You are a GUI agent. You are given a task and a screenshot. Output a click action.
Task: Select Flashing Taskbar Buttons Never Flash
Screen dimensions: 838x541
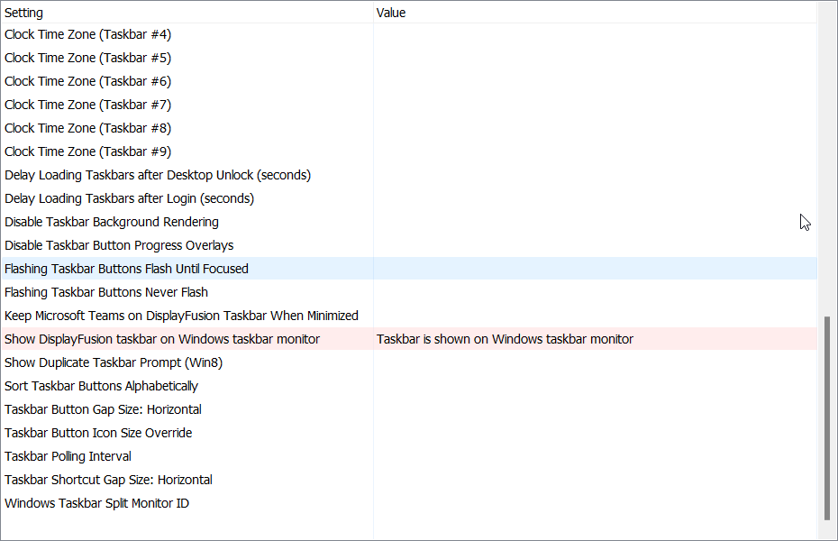[x=106, y=292]
